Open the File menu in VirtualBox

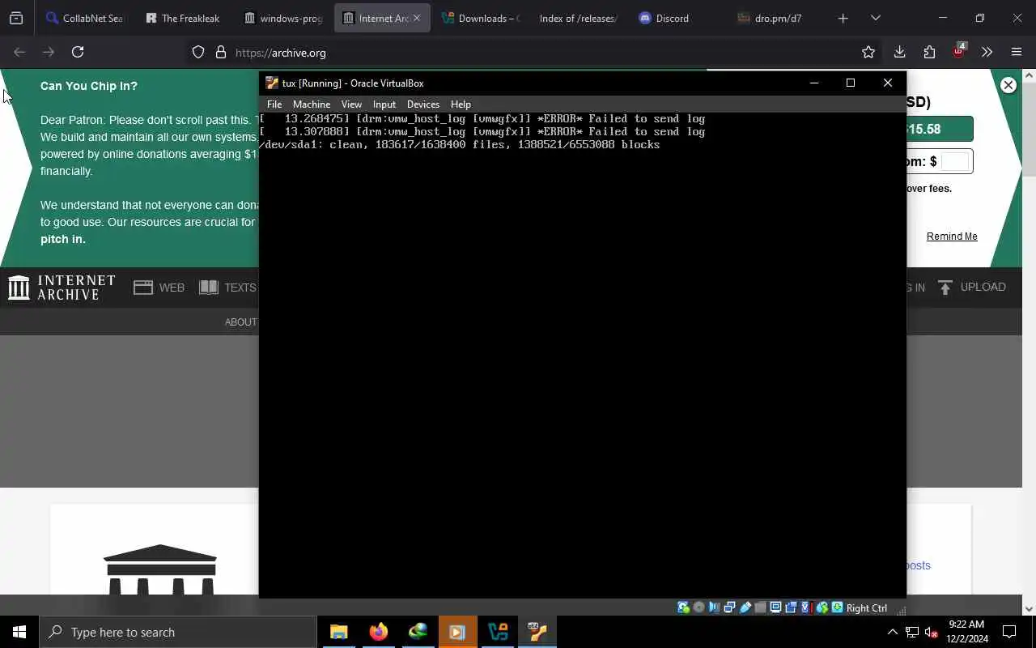coord(274,104)
